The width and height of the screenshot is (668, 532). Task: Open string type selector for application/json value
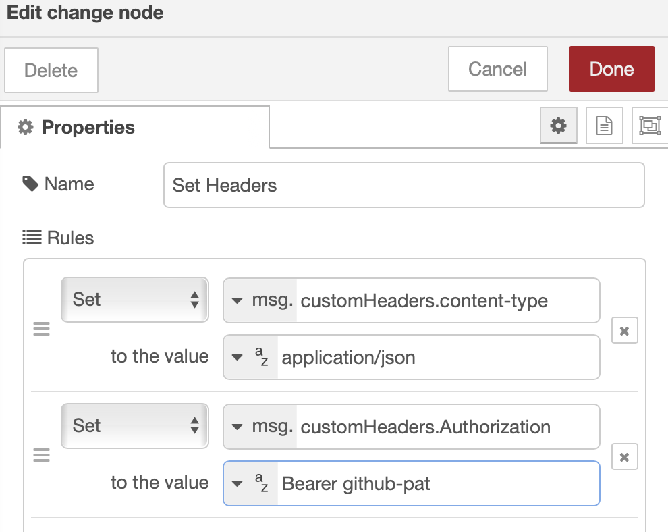coord(250,356)
